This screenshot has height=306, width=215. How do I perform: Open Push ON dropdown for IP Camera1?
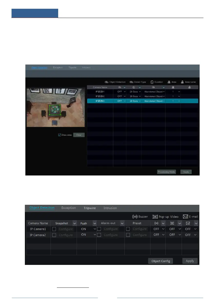tap(88, 229)
